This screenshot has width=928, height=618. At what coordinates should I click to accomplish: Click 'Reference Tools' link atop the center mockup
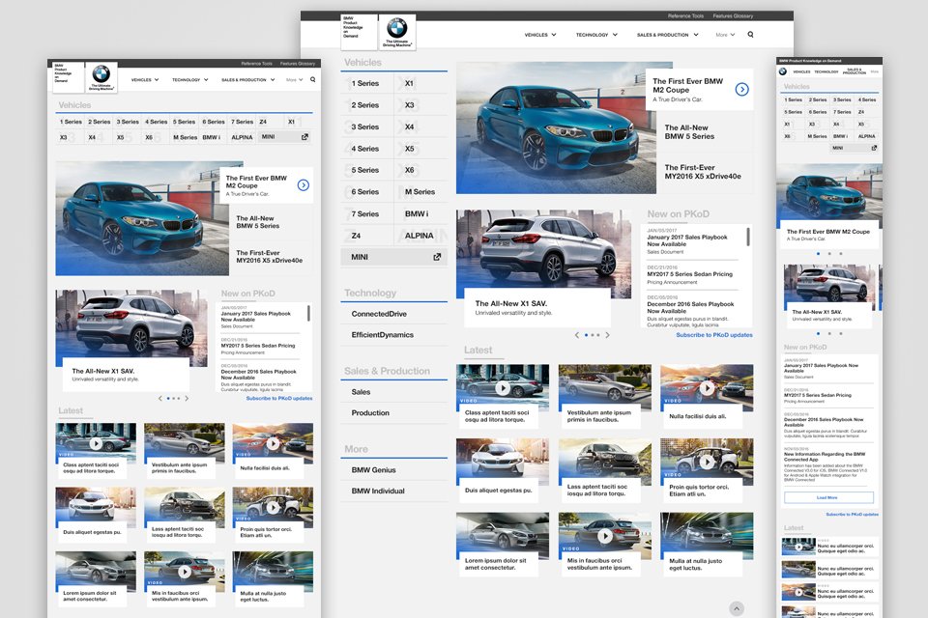(685, 16)
